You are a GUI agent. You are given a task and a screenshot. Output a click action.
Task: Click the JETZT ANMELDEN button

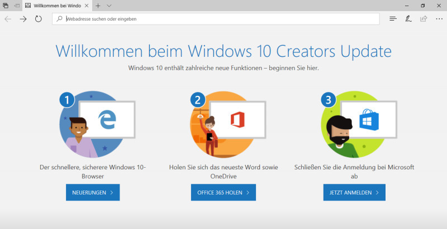coord(354,192)
